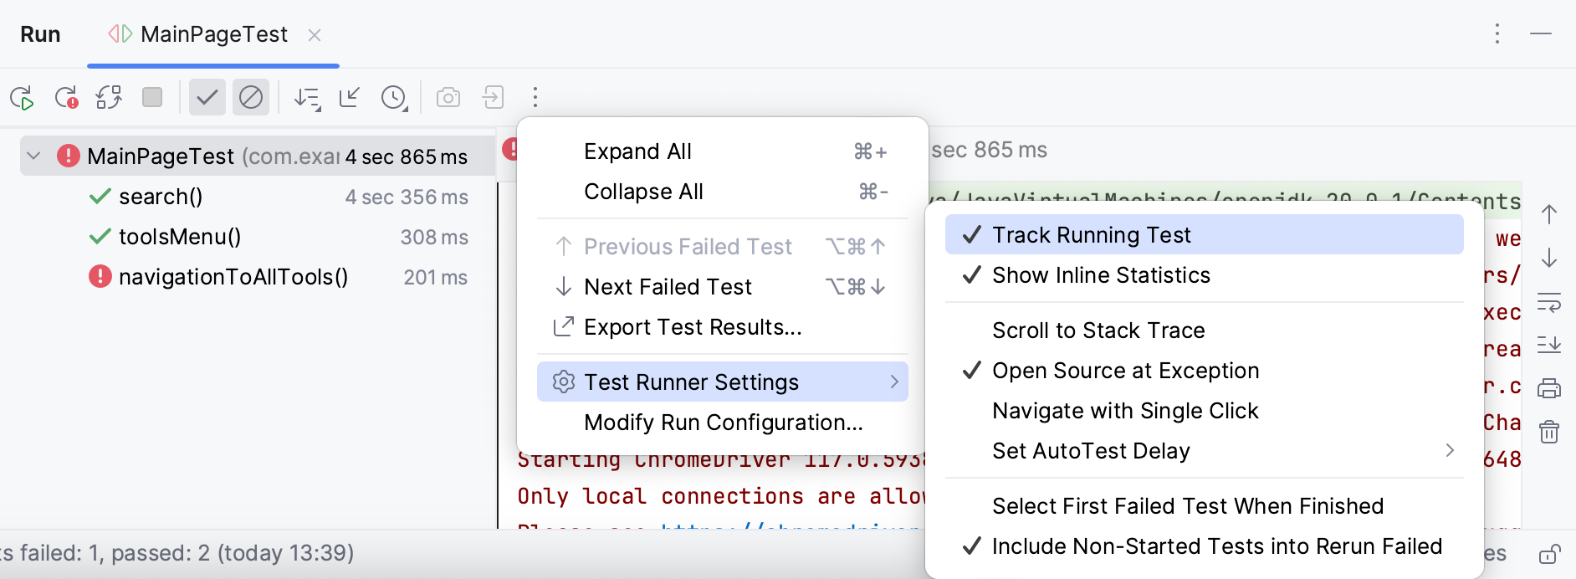Click the failed/passed status bar text
The width and height of the screenshot is (1576, 579).
click(x=177, y=553)
